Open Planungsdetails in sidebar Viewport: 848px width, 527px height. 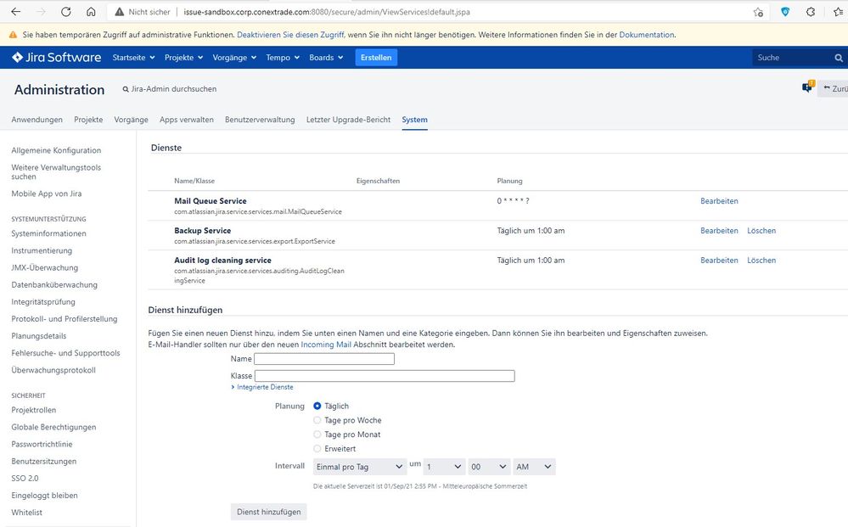(39, 336)
